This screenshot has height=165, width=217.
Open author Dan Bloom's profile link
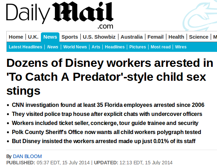pyautogui.click(x=27, y=156)
